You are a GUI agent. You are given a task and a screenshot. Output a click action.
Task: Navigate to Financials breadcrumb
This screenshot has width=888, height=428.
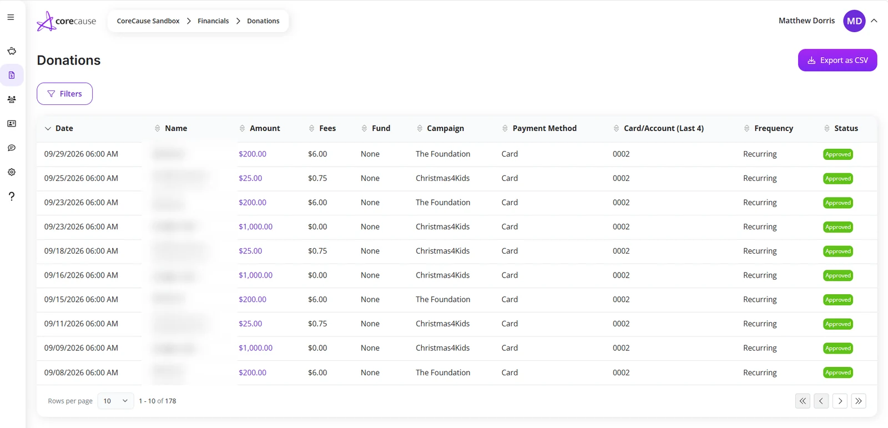[x=213, y=21]
